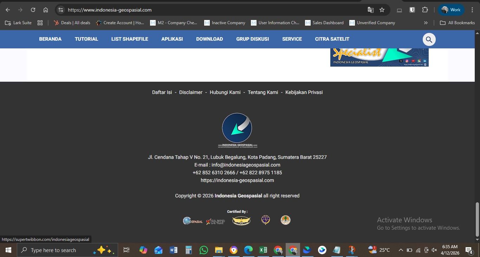Open the All Bookmarks folder
480x257 pixels.
tap(458, 23)
